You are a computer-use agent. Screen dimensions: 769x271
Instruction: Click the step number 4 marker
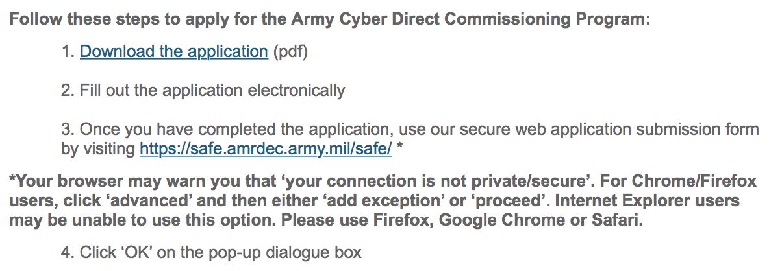click(x=68, y=252)
